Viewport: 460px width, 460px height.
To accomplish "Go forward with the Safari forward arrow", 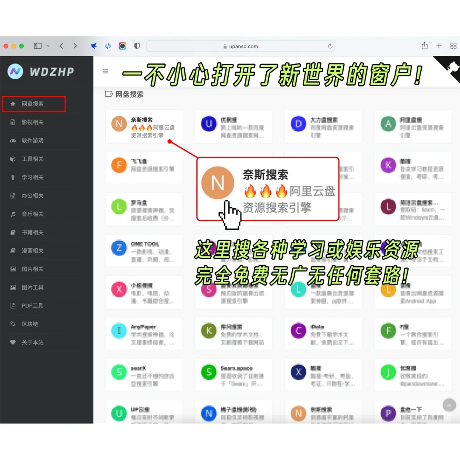I will coord(75,46).
